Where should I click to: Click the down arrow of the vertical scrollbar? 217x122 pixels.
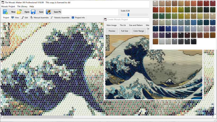point(215,114)
